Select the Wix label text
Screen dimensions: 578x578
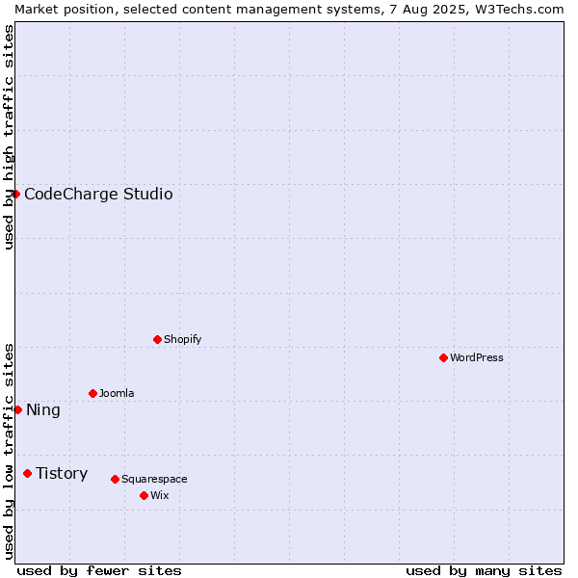click(x=160, y=495)
